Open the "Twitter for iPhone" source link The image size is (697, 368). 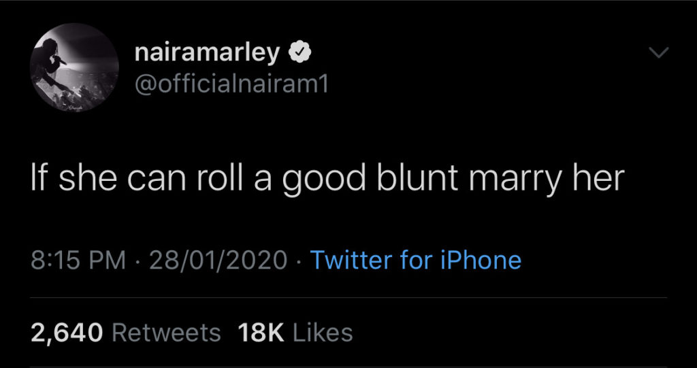pyautogui.click(x=415, y=260)
